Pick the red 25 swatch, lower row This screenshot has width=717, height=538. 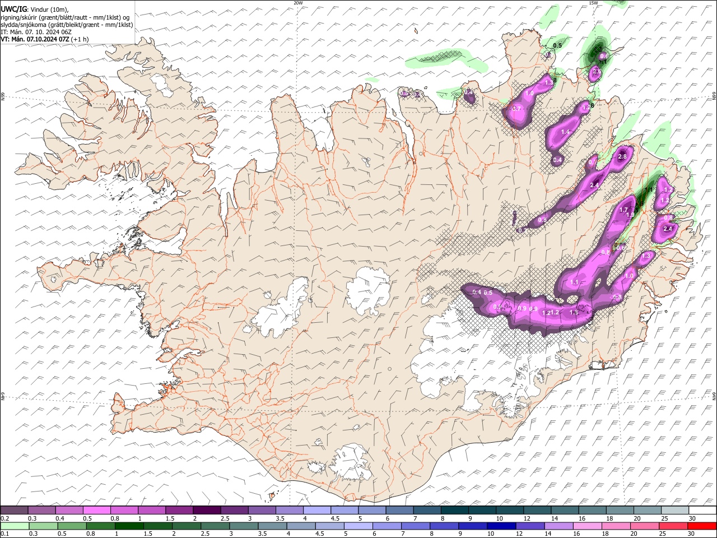pos(672,526)
